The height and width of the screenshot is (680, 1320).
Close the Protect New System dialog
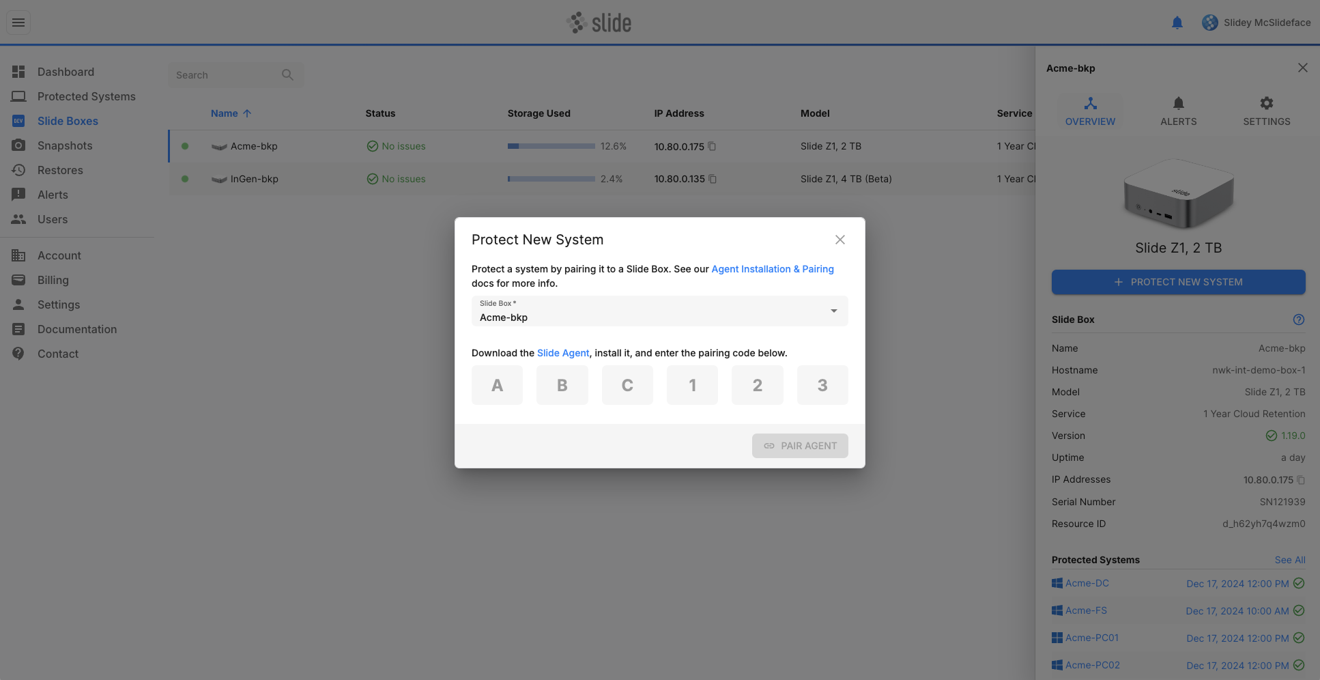click(x=840, y=240)
